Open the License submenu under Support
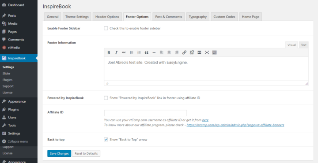This screenshot has height=163, width=318. pyautogui.click(x=8, y=93)
